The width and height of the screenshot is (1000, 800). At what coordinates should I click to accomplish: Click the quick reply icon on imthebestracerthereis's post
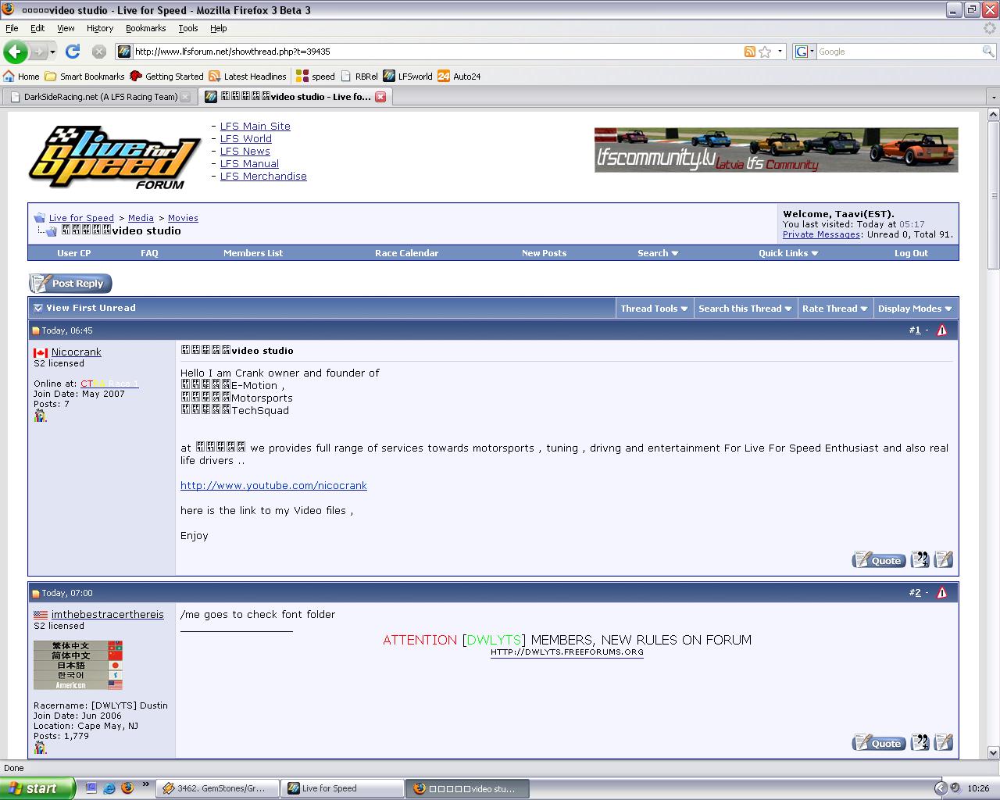point(944,742)
